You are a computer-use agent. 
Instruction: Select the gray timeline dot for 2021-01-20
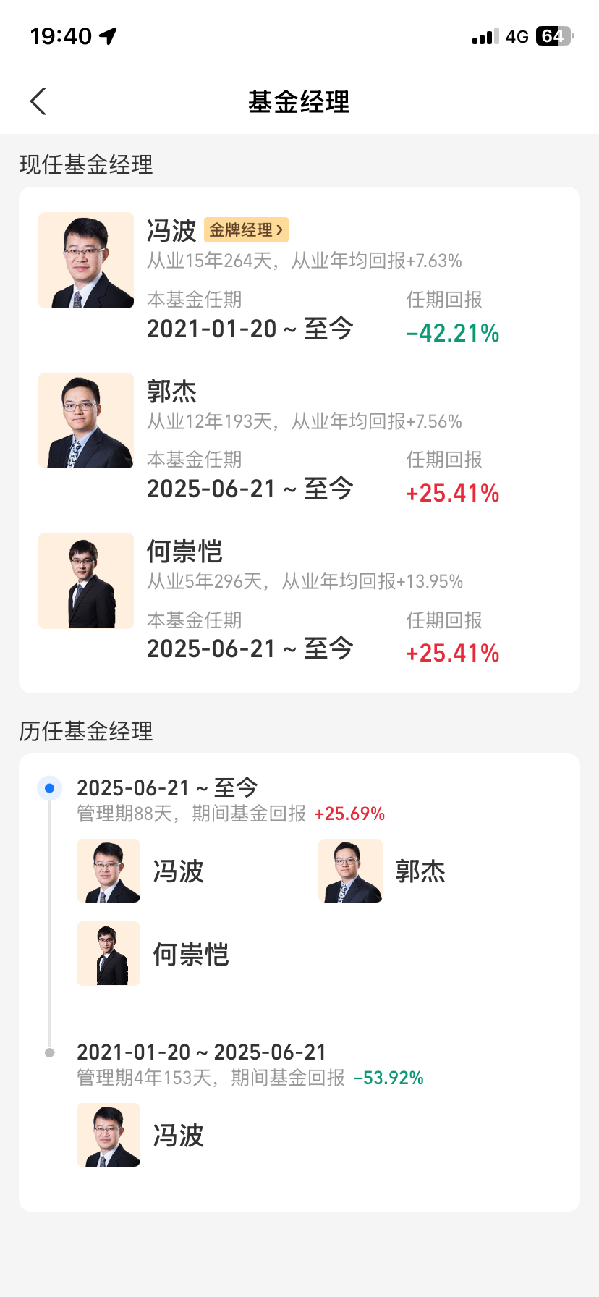pyautogui.click(x=49, y=1053)
